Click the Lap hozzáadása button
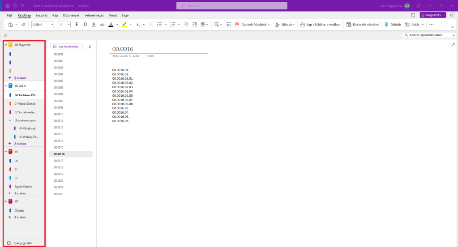Image resolution: width=458 pixels, height=247 pixels. click(66, 46)
